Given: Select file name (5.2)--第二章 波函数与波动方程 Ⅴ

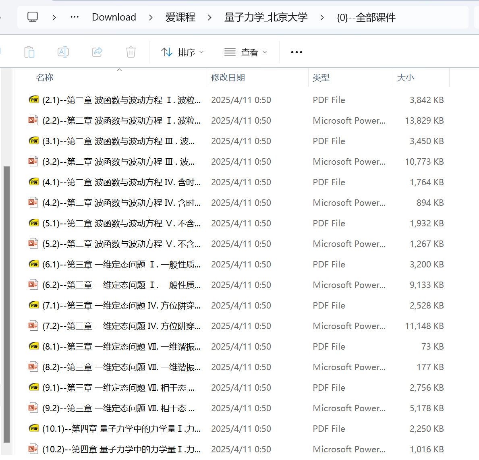Looking at the screenshot, I should coord(122,244).
